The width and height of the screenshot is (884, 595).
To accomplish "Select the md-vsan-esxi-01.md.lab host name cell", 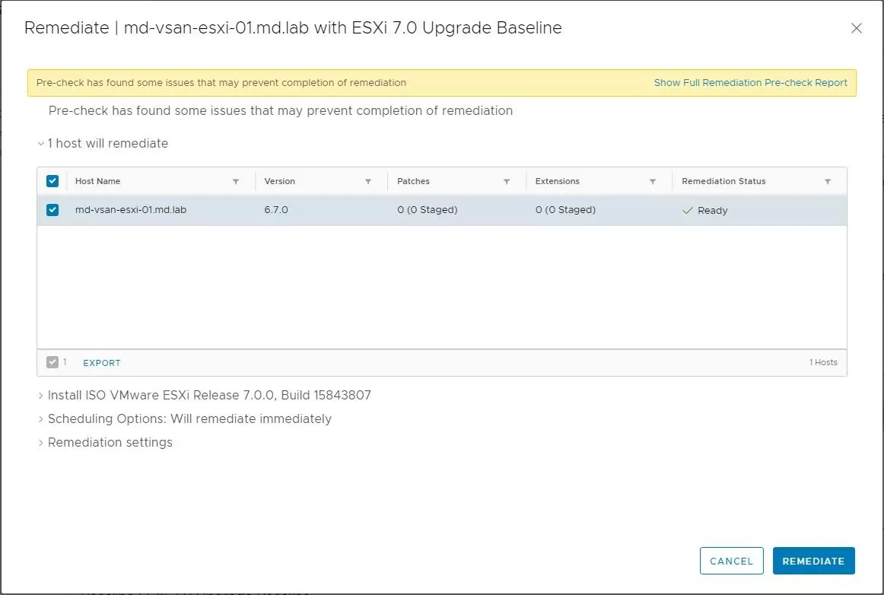I will (131, 210).
